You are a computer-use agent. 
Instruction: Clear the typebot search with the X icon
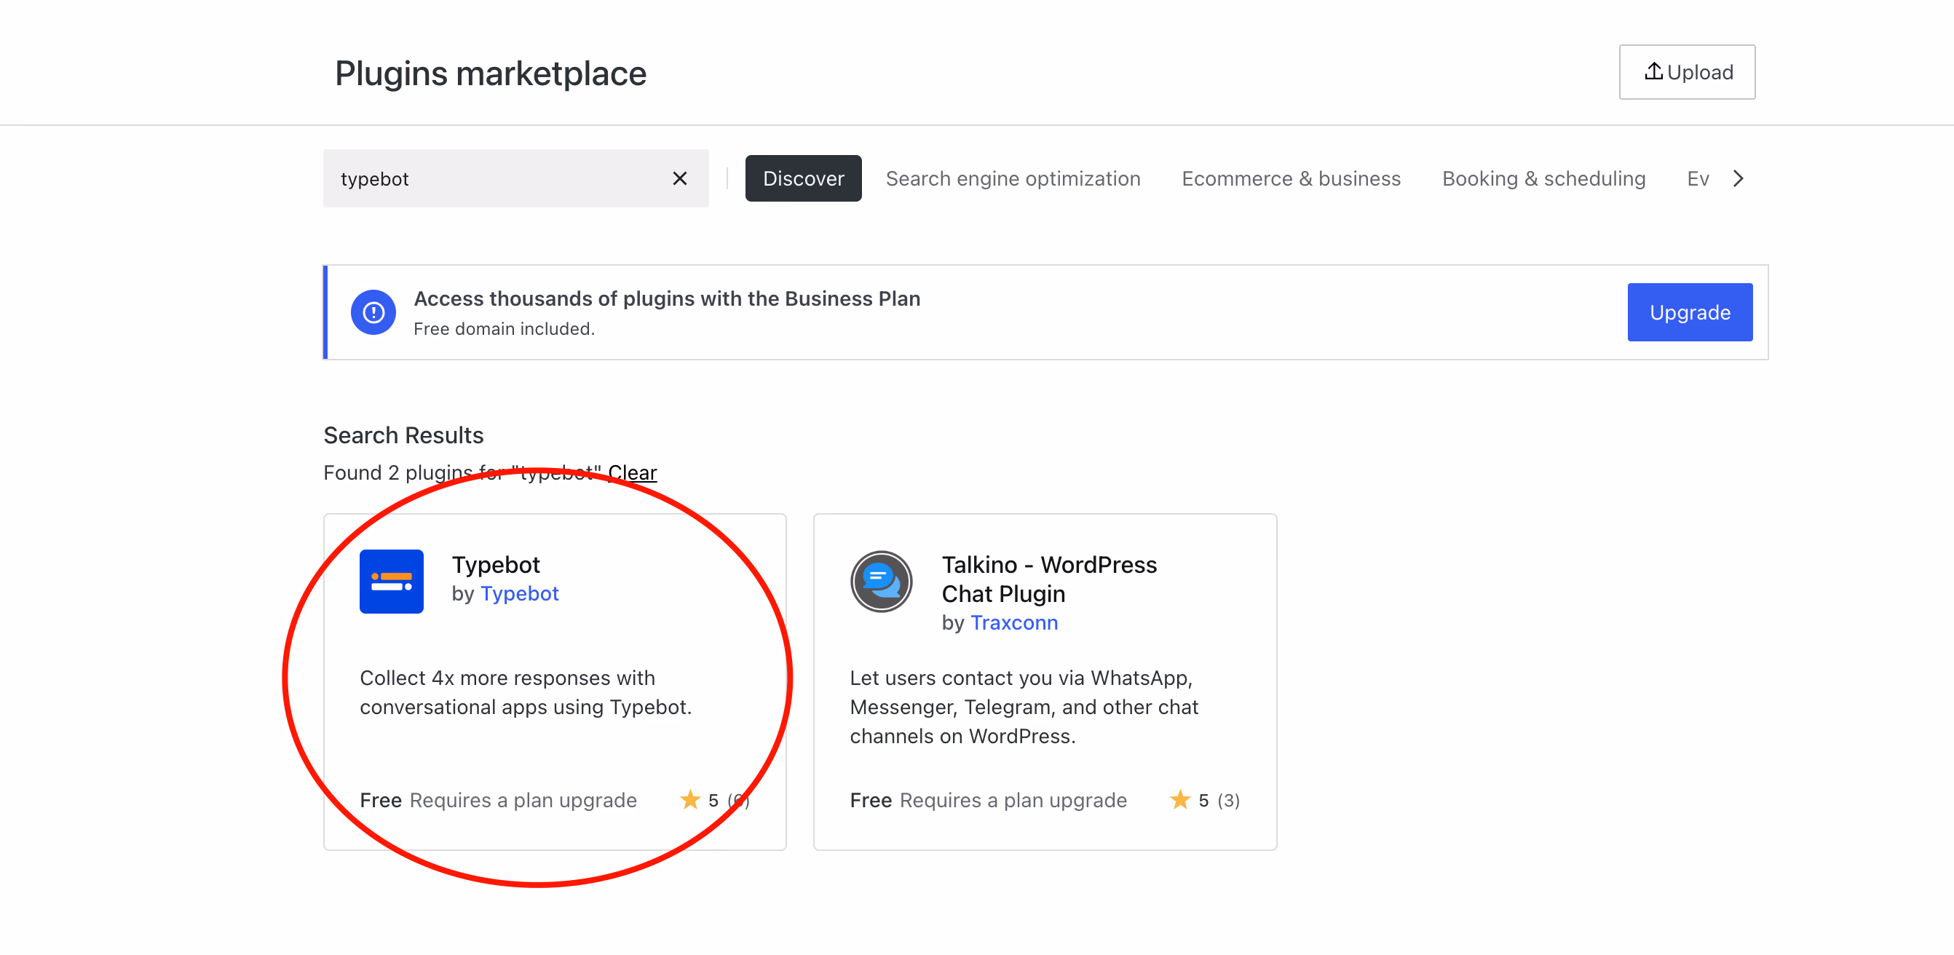tap(680, 178)
